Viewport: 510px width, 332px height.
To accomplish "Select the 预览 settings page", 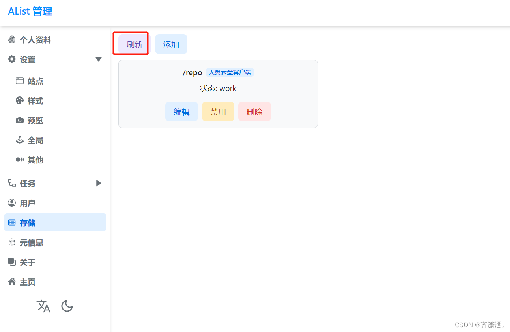I will pos(59,121).
